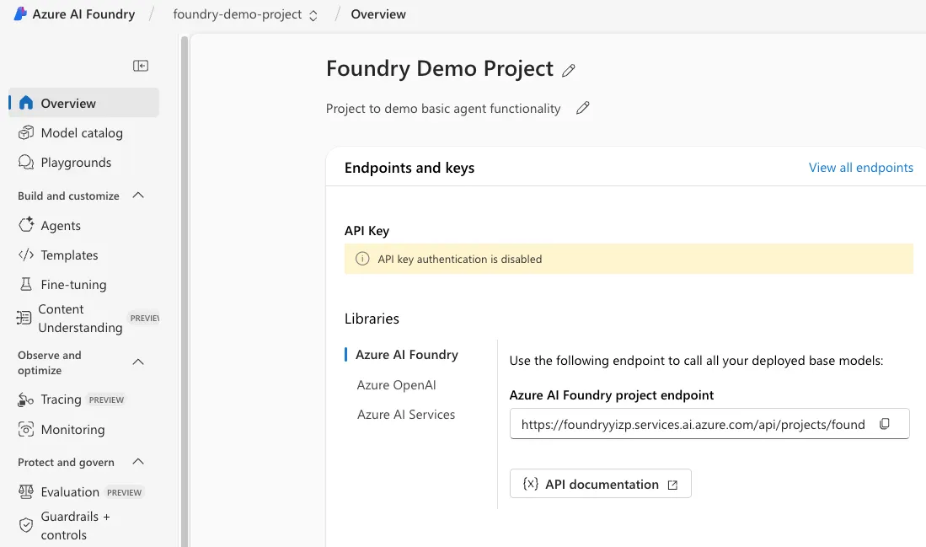This screenshot has width=926, height=547.
Task: Collapse the Protect and govern section
Action: coord(139,462)
